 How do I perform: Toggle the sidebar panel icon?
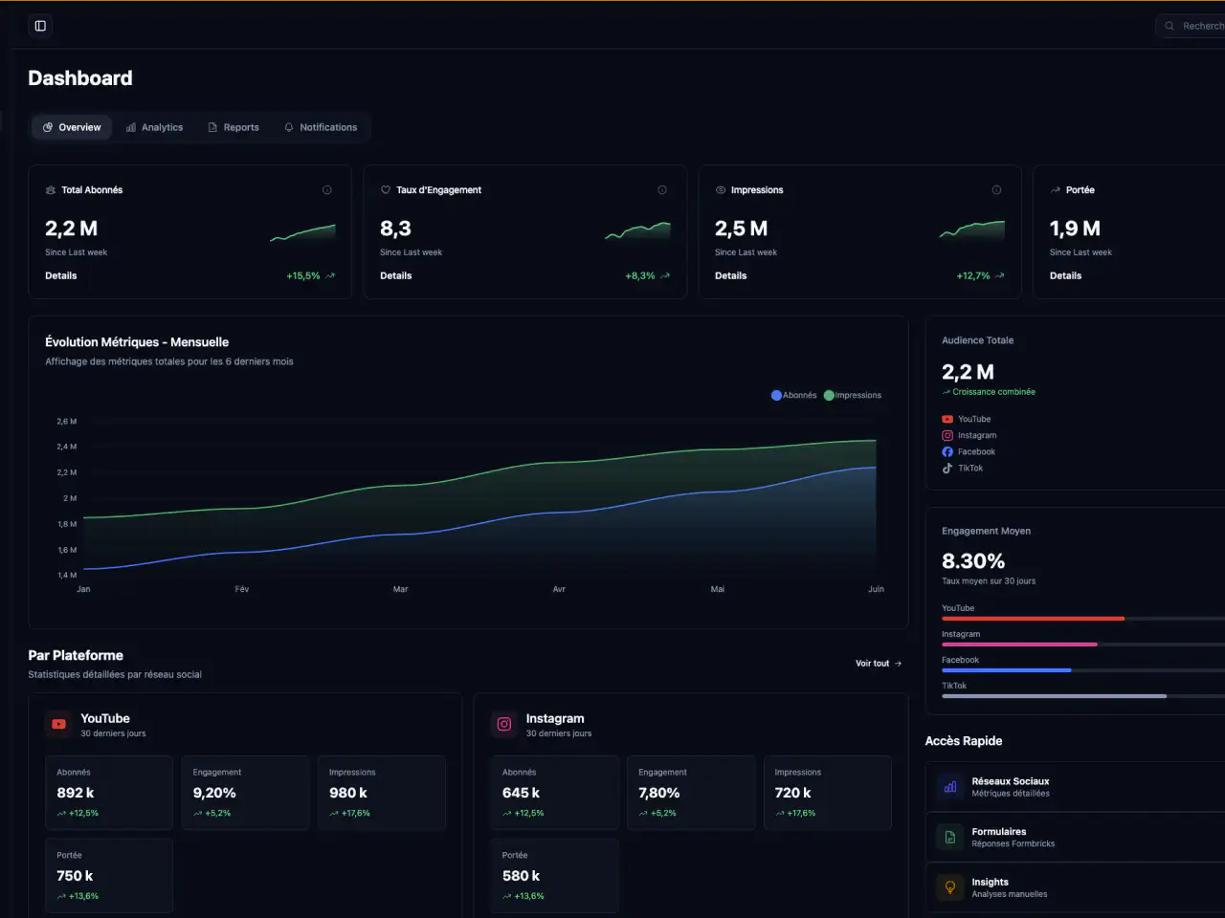pyautogui.click(x=40, y=26)
